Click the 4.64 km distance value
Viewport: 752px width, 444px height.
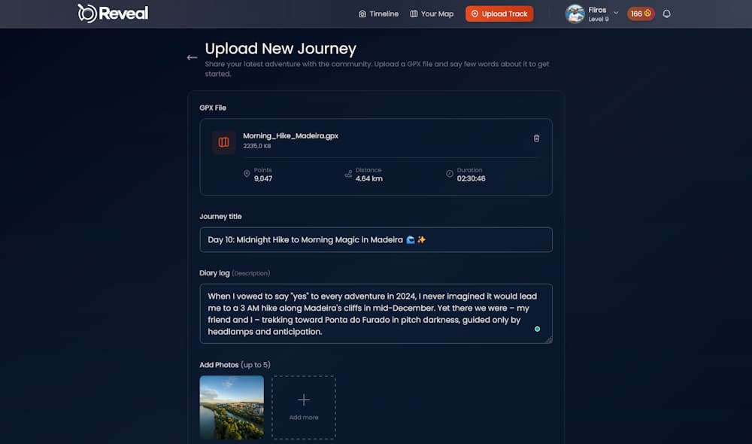click(x=368, y=178)
